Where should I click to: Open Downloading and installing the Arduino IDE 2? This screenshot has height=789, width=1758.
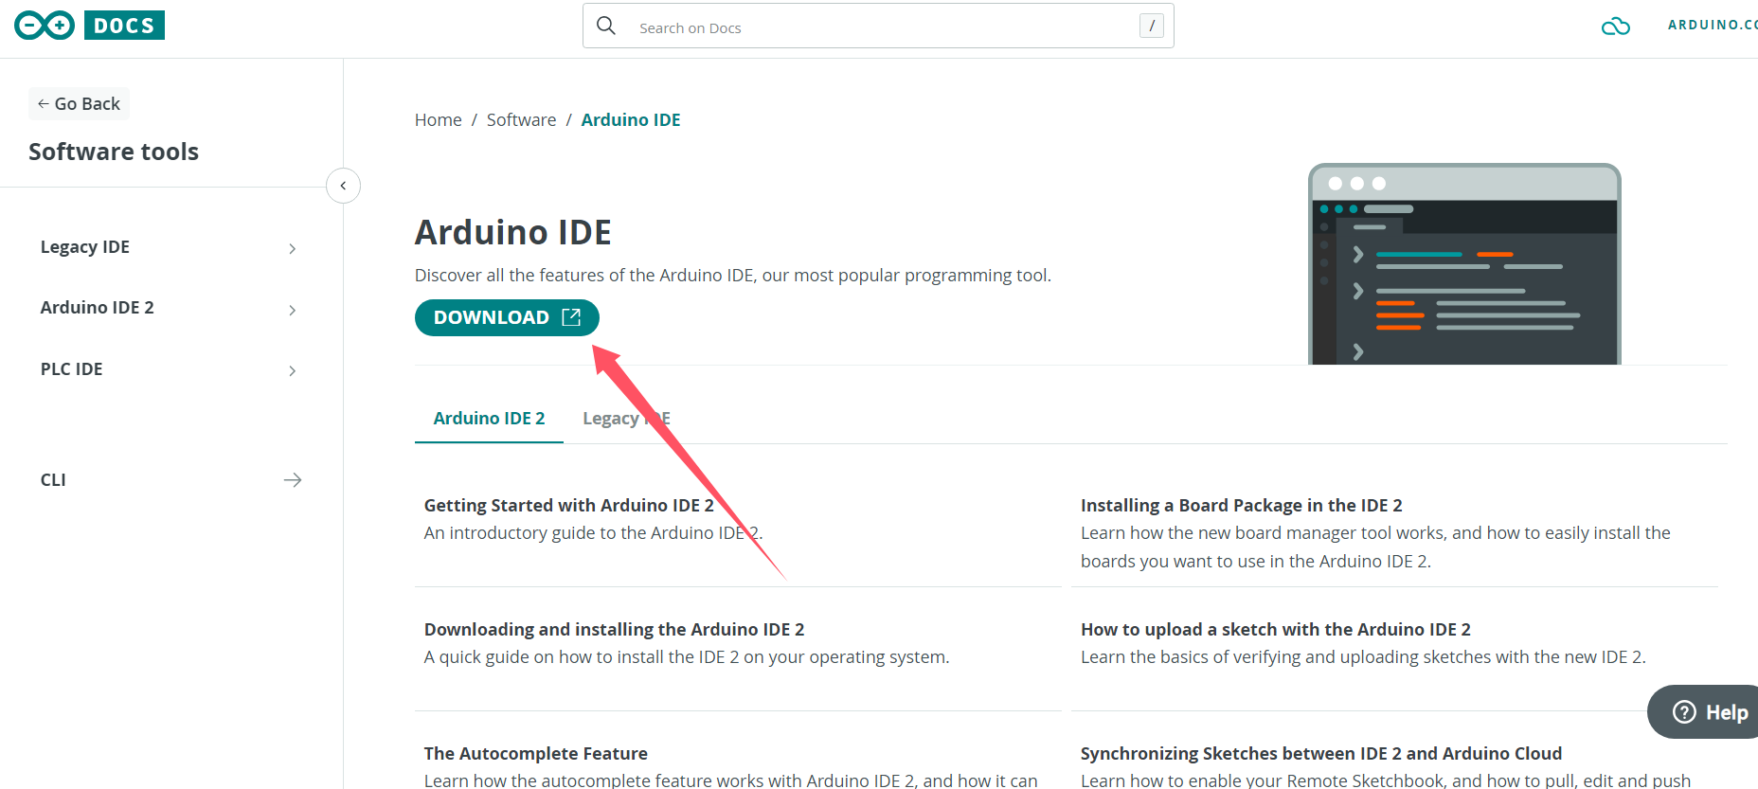(x=614, y=630)
